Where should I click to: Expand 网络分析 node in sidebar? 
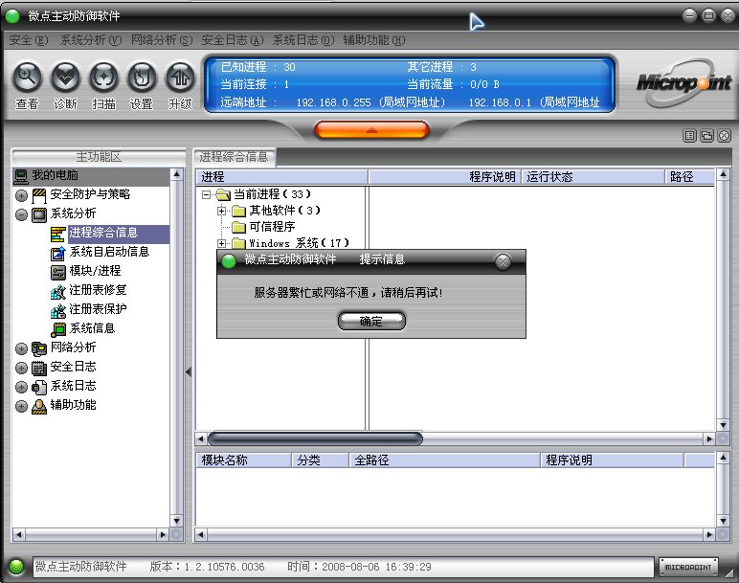(21, 348)
